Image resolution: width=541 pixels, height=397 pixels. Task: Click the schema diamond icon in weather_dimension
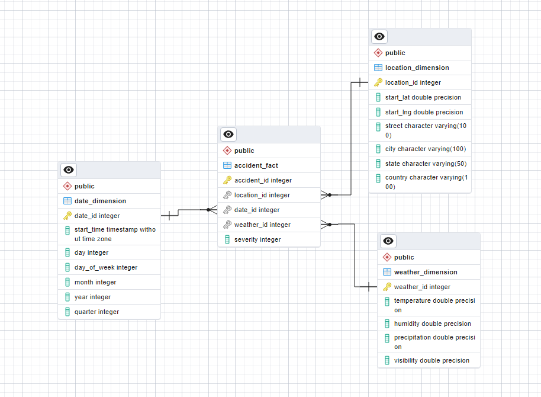pos(387,257)
